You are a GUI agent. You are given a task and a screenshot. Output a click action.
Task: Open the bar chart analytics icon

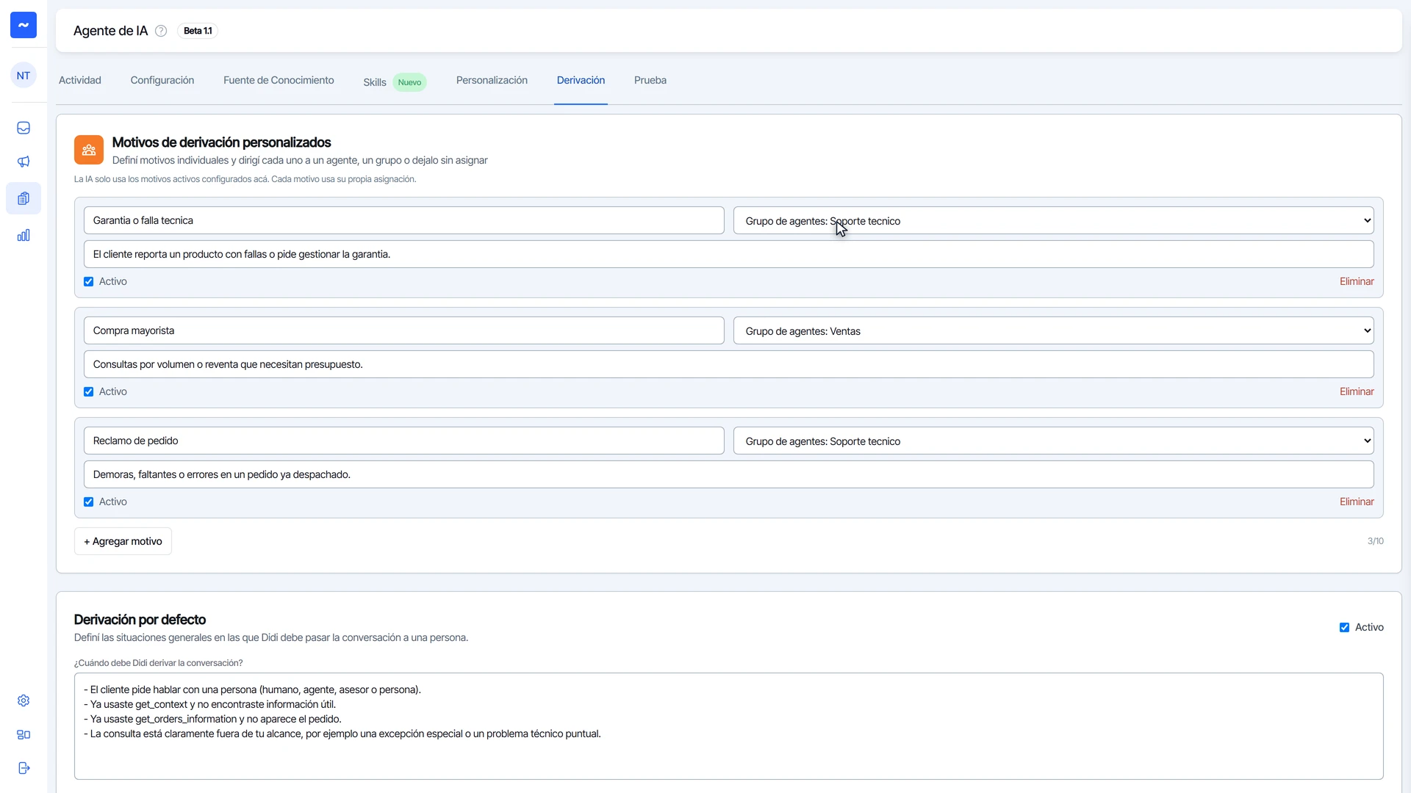point(24,235)
